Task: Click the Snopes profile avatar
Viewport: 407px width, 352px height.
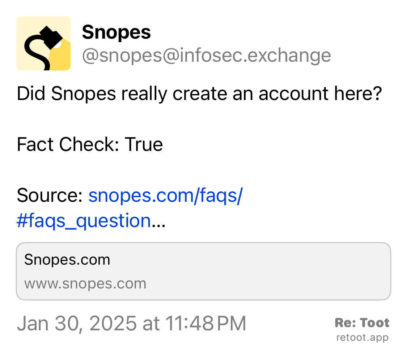Action: [43, 43]
